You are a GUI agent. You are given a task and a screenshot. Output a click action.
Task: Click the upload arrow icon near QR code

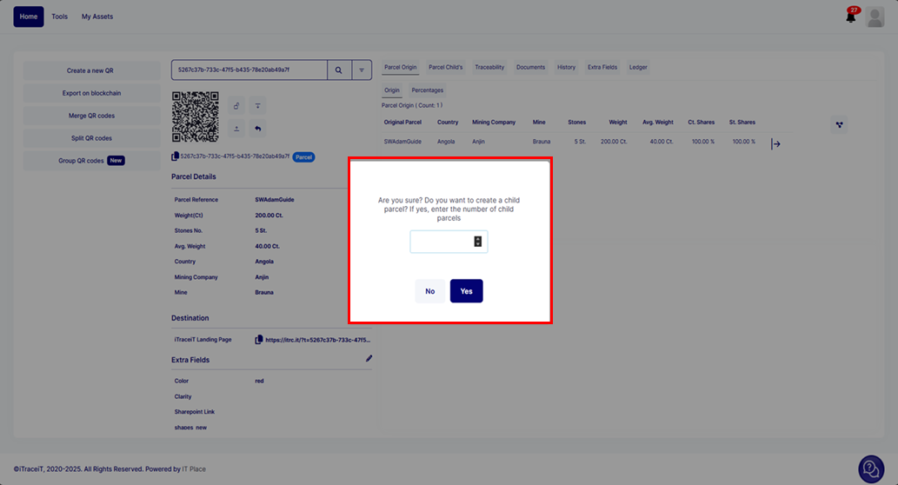(236, 129)
